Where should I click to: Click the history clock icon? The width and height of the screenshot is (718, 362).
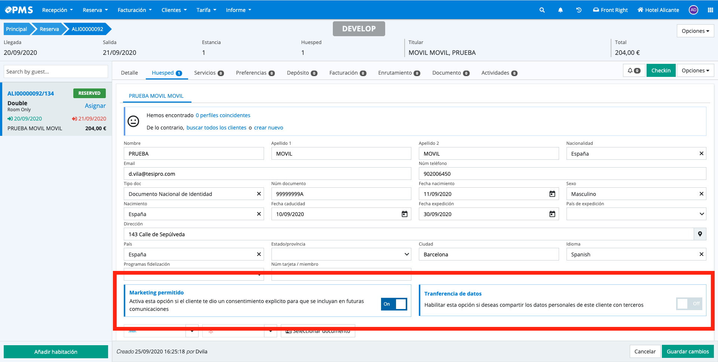[579, 10]
